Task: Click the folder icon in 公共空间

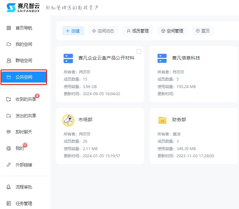Action: click(x=9, y=77)
